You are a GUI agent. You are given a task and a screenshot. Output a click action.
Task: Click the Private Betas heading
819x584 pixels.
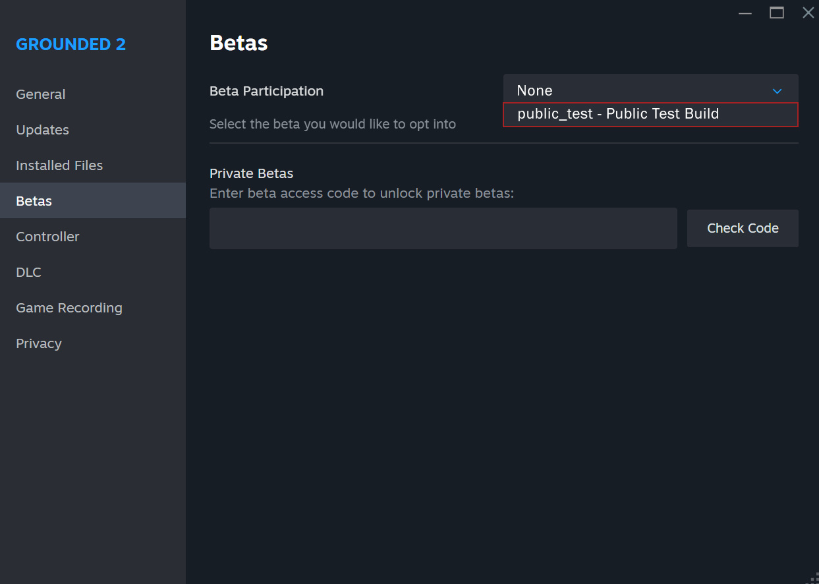251,173
